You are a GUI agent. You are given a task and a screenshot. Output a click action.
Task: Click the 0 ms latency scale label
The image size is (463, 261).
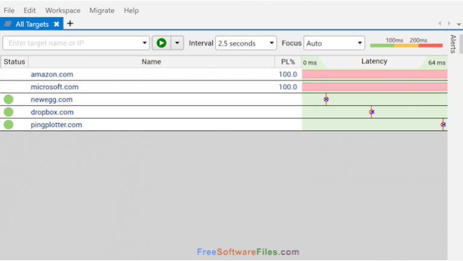click(310, 63)
